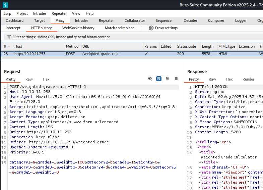Viewport: 263px width, 190px height.
Task: Toggle line wrap icon in Request panel
Action: coord(159,79)
